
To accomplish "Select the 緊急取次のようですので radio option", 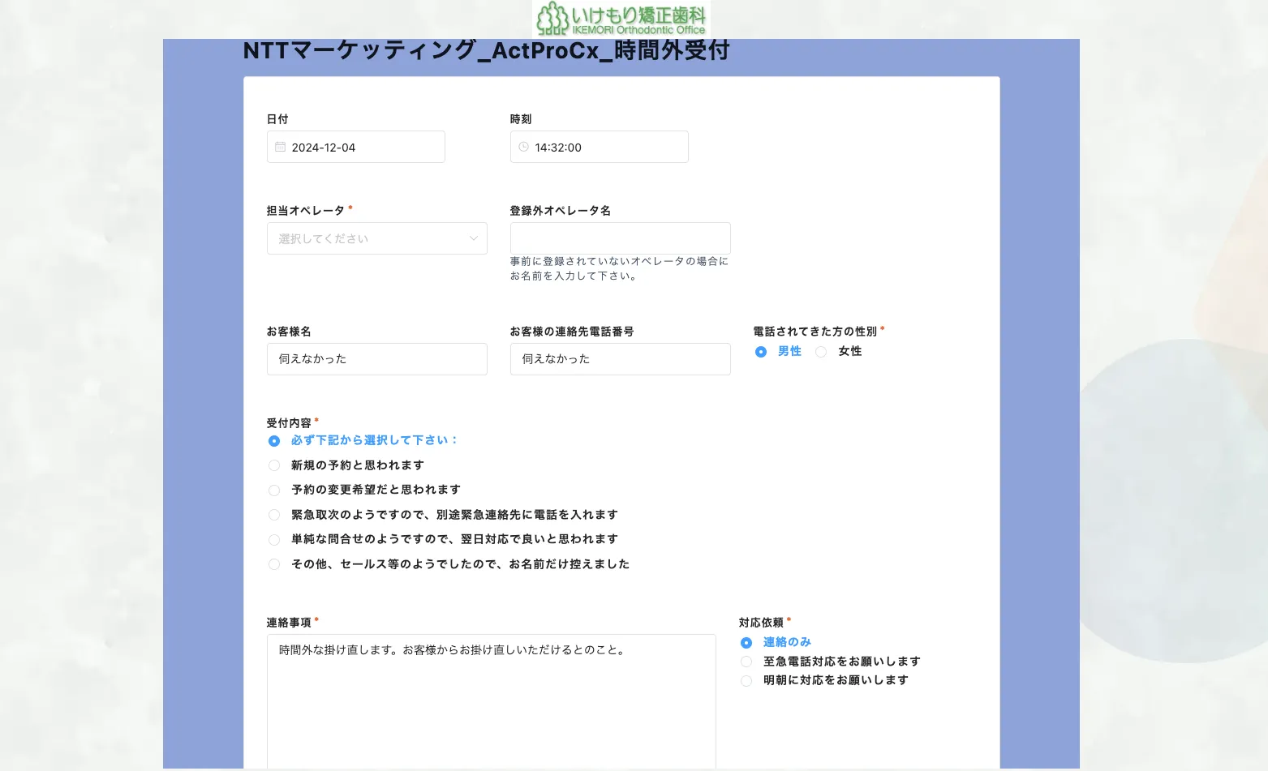I will pyautogui.click(x=274, y=515).
